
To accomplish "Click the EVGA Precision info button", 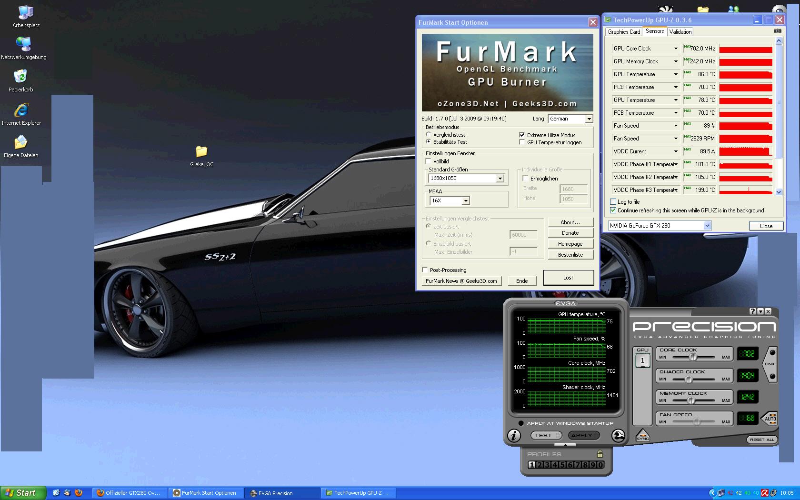I will 514,435.
